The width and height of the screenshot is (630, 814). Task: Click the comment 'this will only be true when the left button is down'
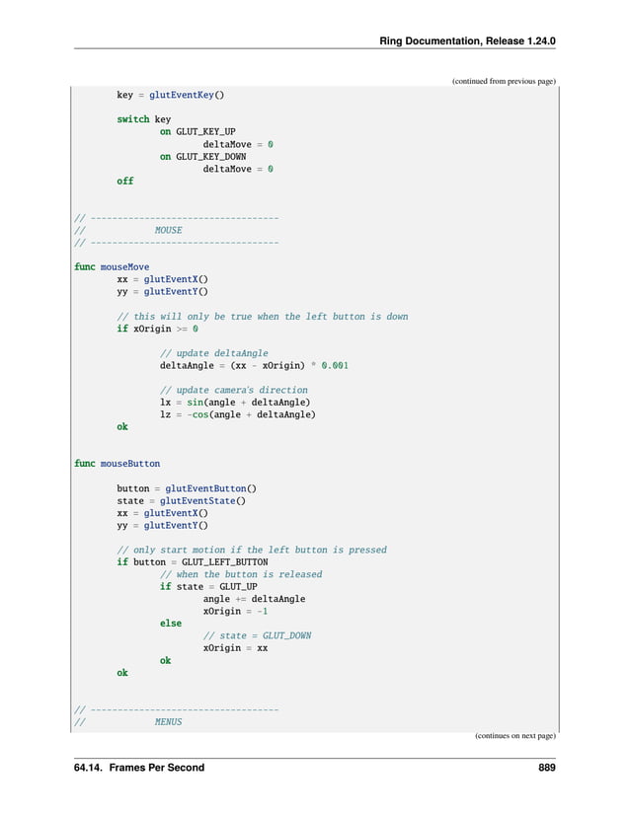tap(263, 317)
